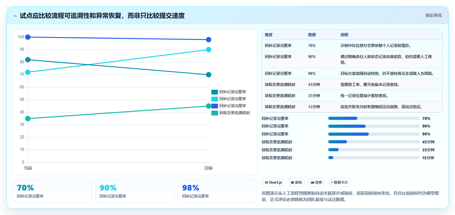This screenshot has width=455, height=215.
Task: Click the 50 y-axis tick label
Action: [x=22, y=100]
